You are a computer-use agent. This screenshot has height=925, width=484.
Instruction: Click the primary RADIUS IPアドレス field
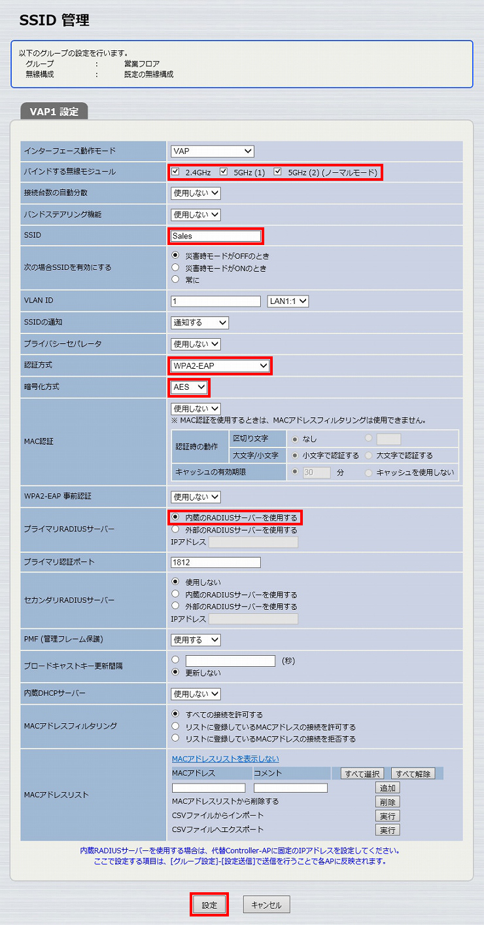point(253,542)
